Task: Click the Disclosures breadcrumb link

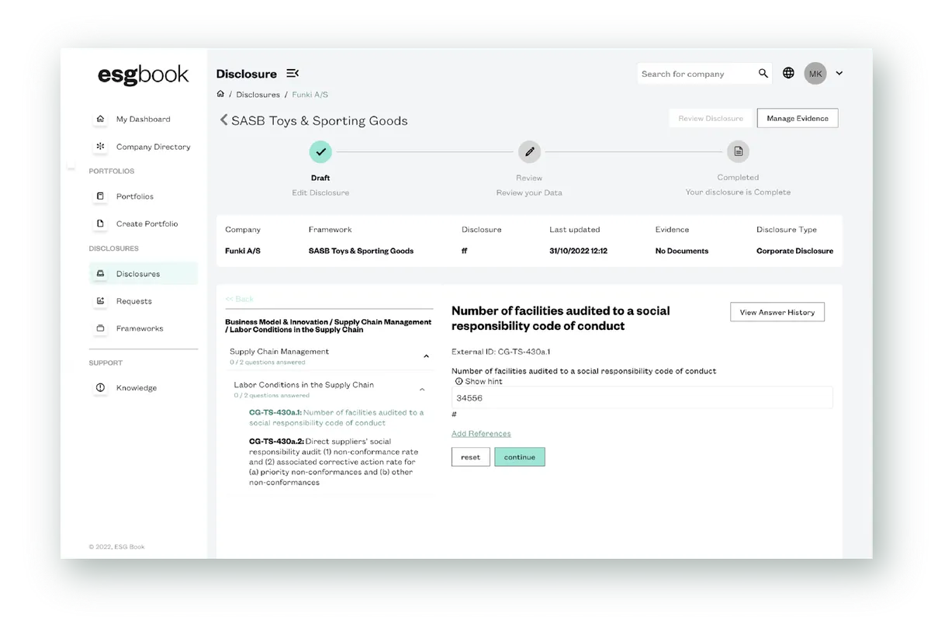Action: (x=258, y=94)
